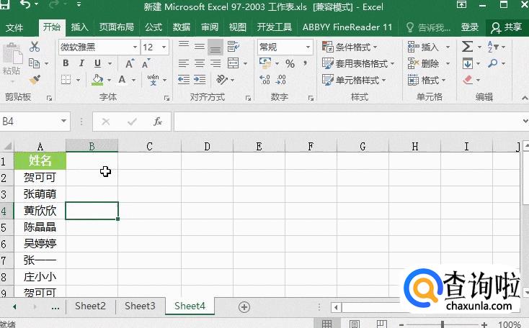Open the number format 常规 dropdown
This screenshot has width=529, height=328.
[x=308, y=47]
